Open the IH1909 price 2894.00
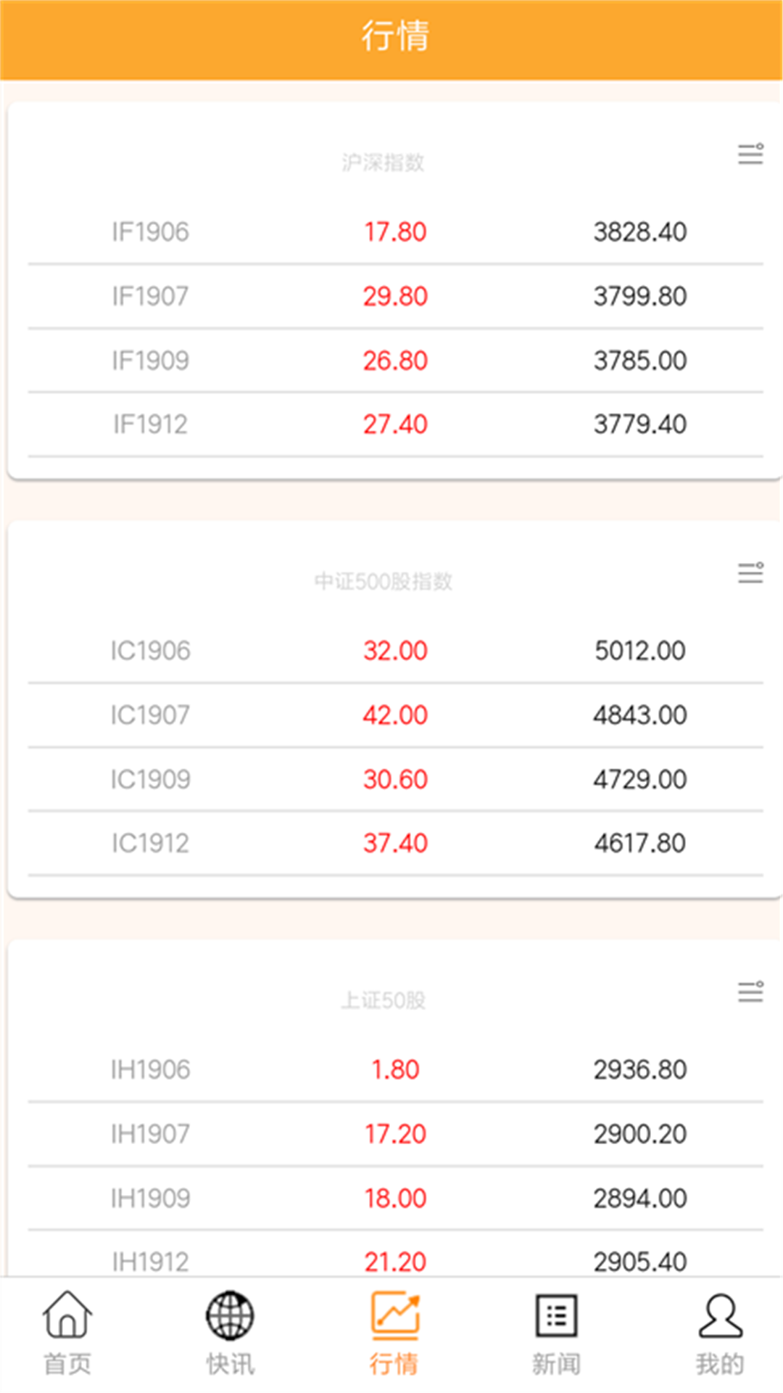This screenshot has width=783, height=1393. pos(639,1198)
